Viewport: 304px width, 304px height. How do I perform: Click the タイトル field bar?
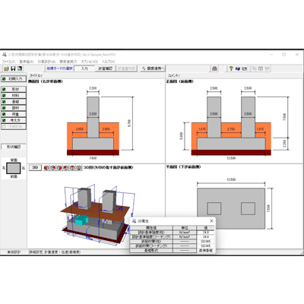[x=97, y=75]
